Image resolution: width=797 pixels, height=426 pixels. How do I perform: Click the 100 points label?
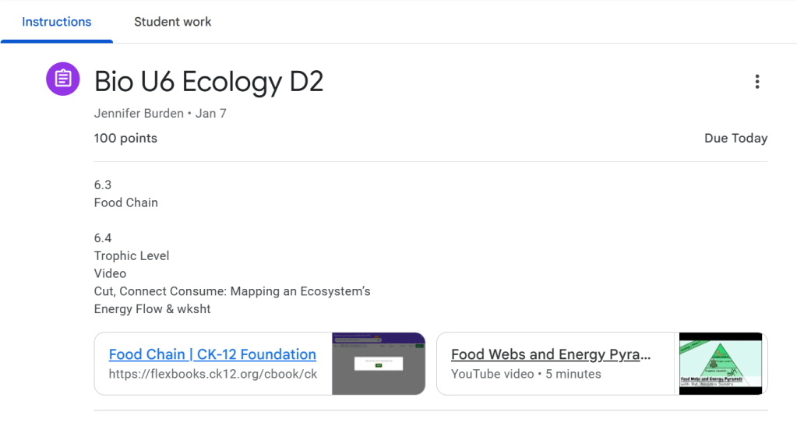click(125, 139)
